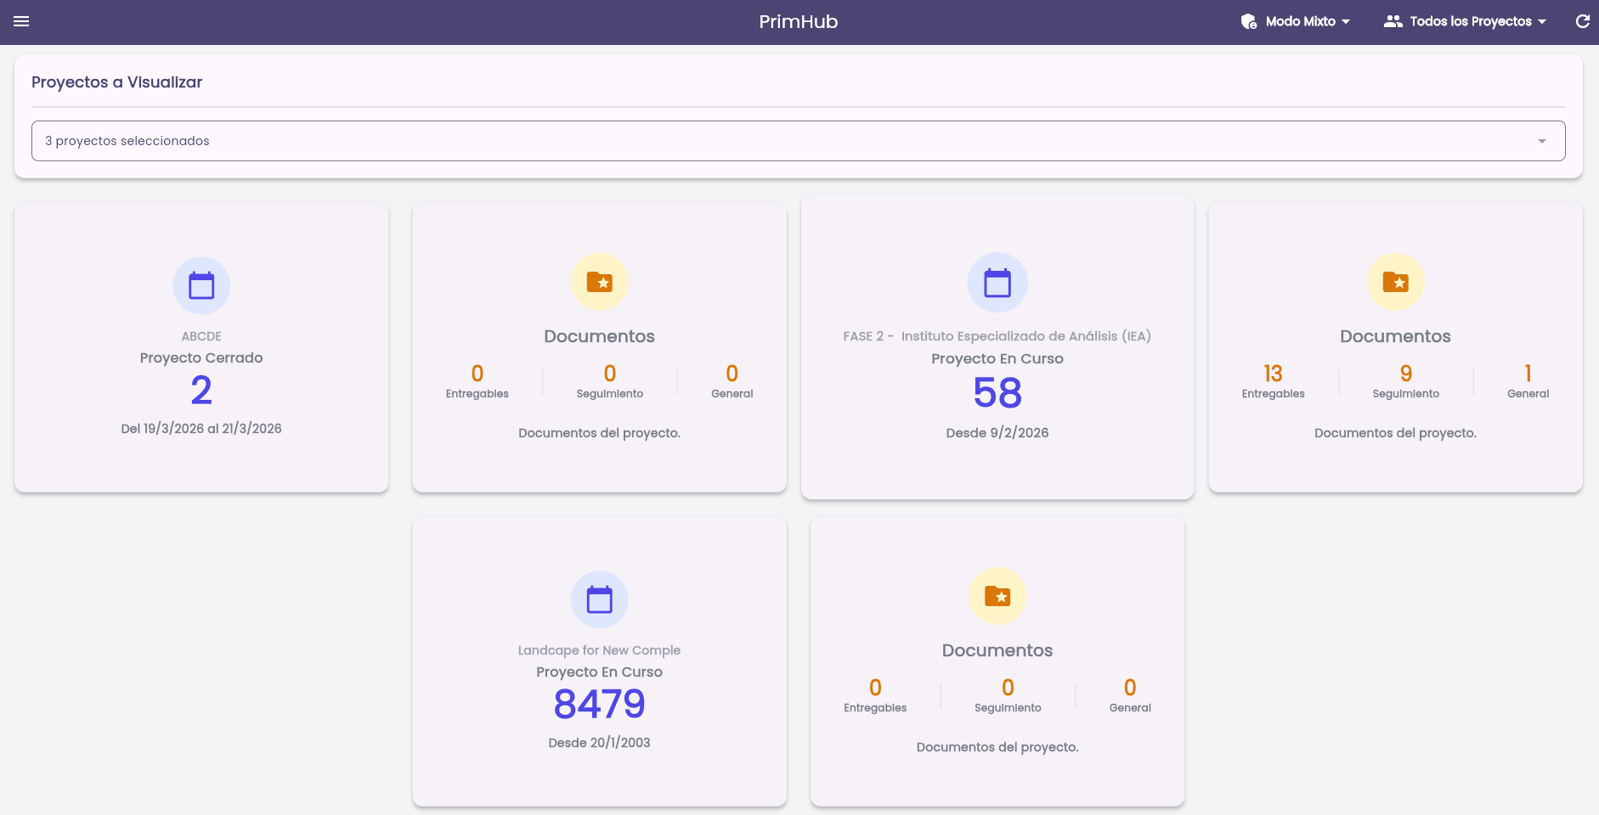Expand the 3 proyectos seleccionados selector
The height and width of the screenshot is (815, 1599).
799,141
